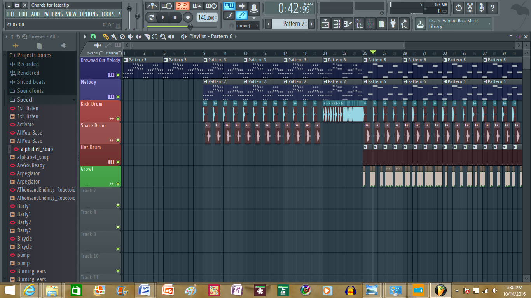Open the tempo tapper icon
The image size is (531, 298).
404,24
